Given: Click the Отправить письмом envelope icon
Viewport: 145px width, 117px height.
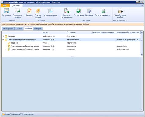Looking at the screenshot, I should tap(17, 11).
